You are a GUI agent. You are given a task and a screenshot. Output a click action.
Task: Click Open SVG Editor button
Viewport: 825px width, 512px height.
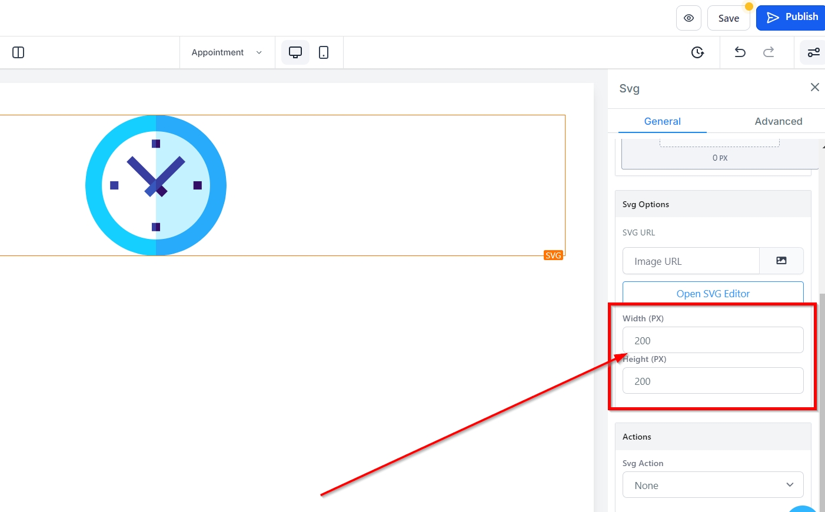[713, 293]
